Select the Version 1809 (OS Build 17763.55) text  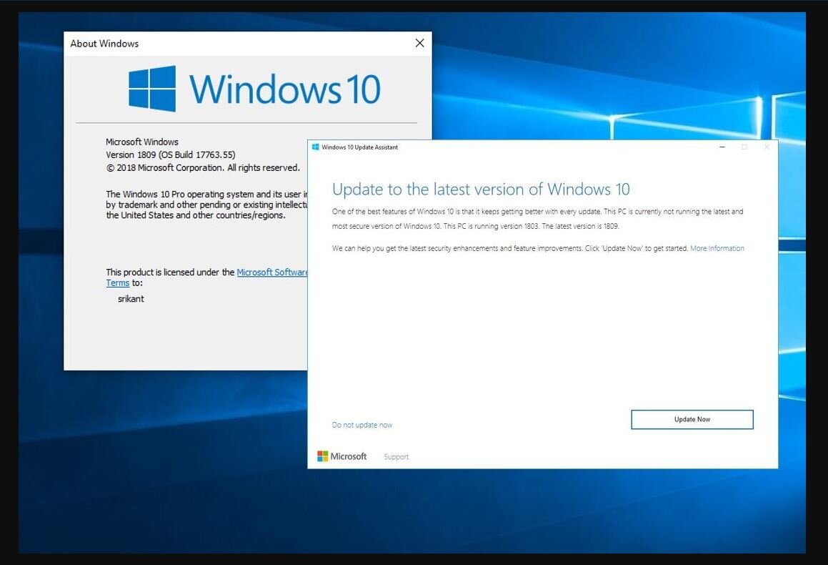171,155
